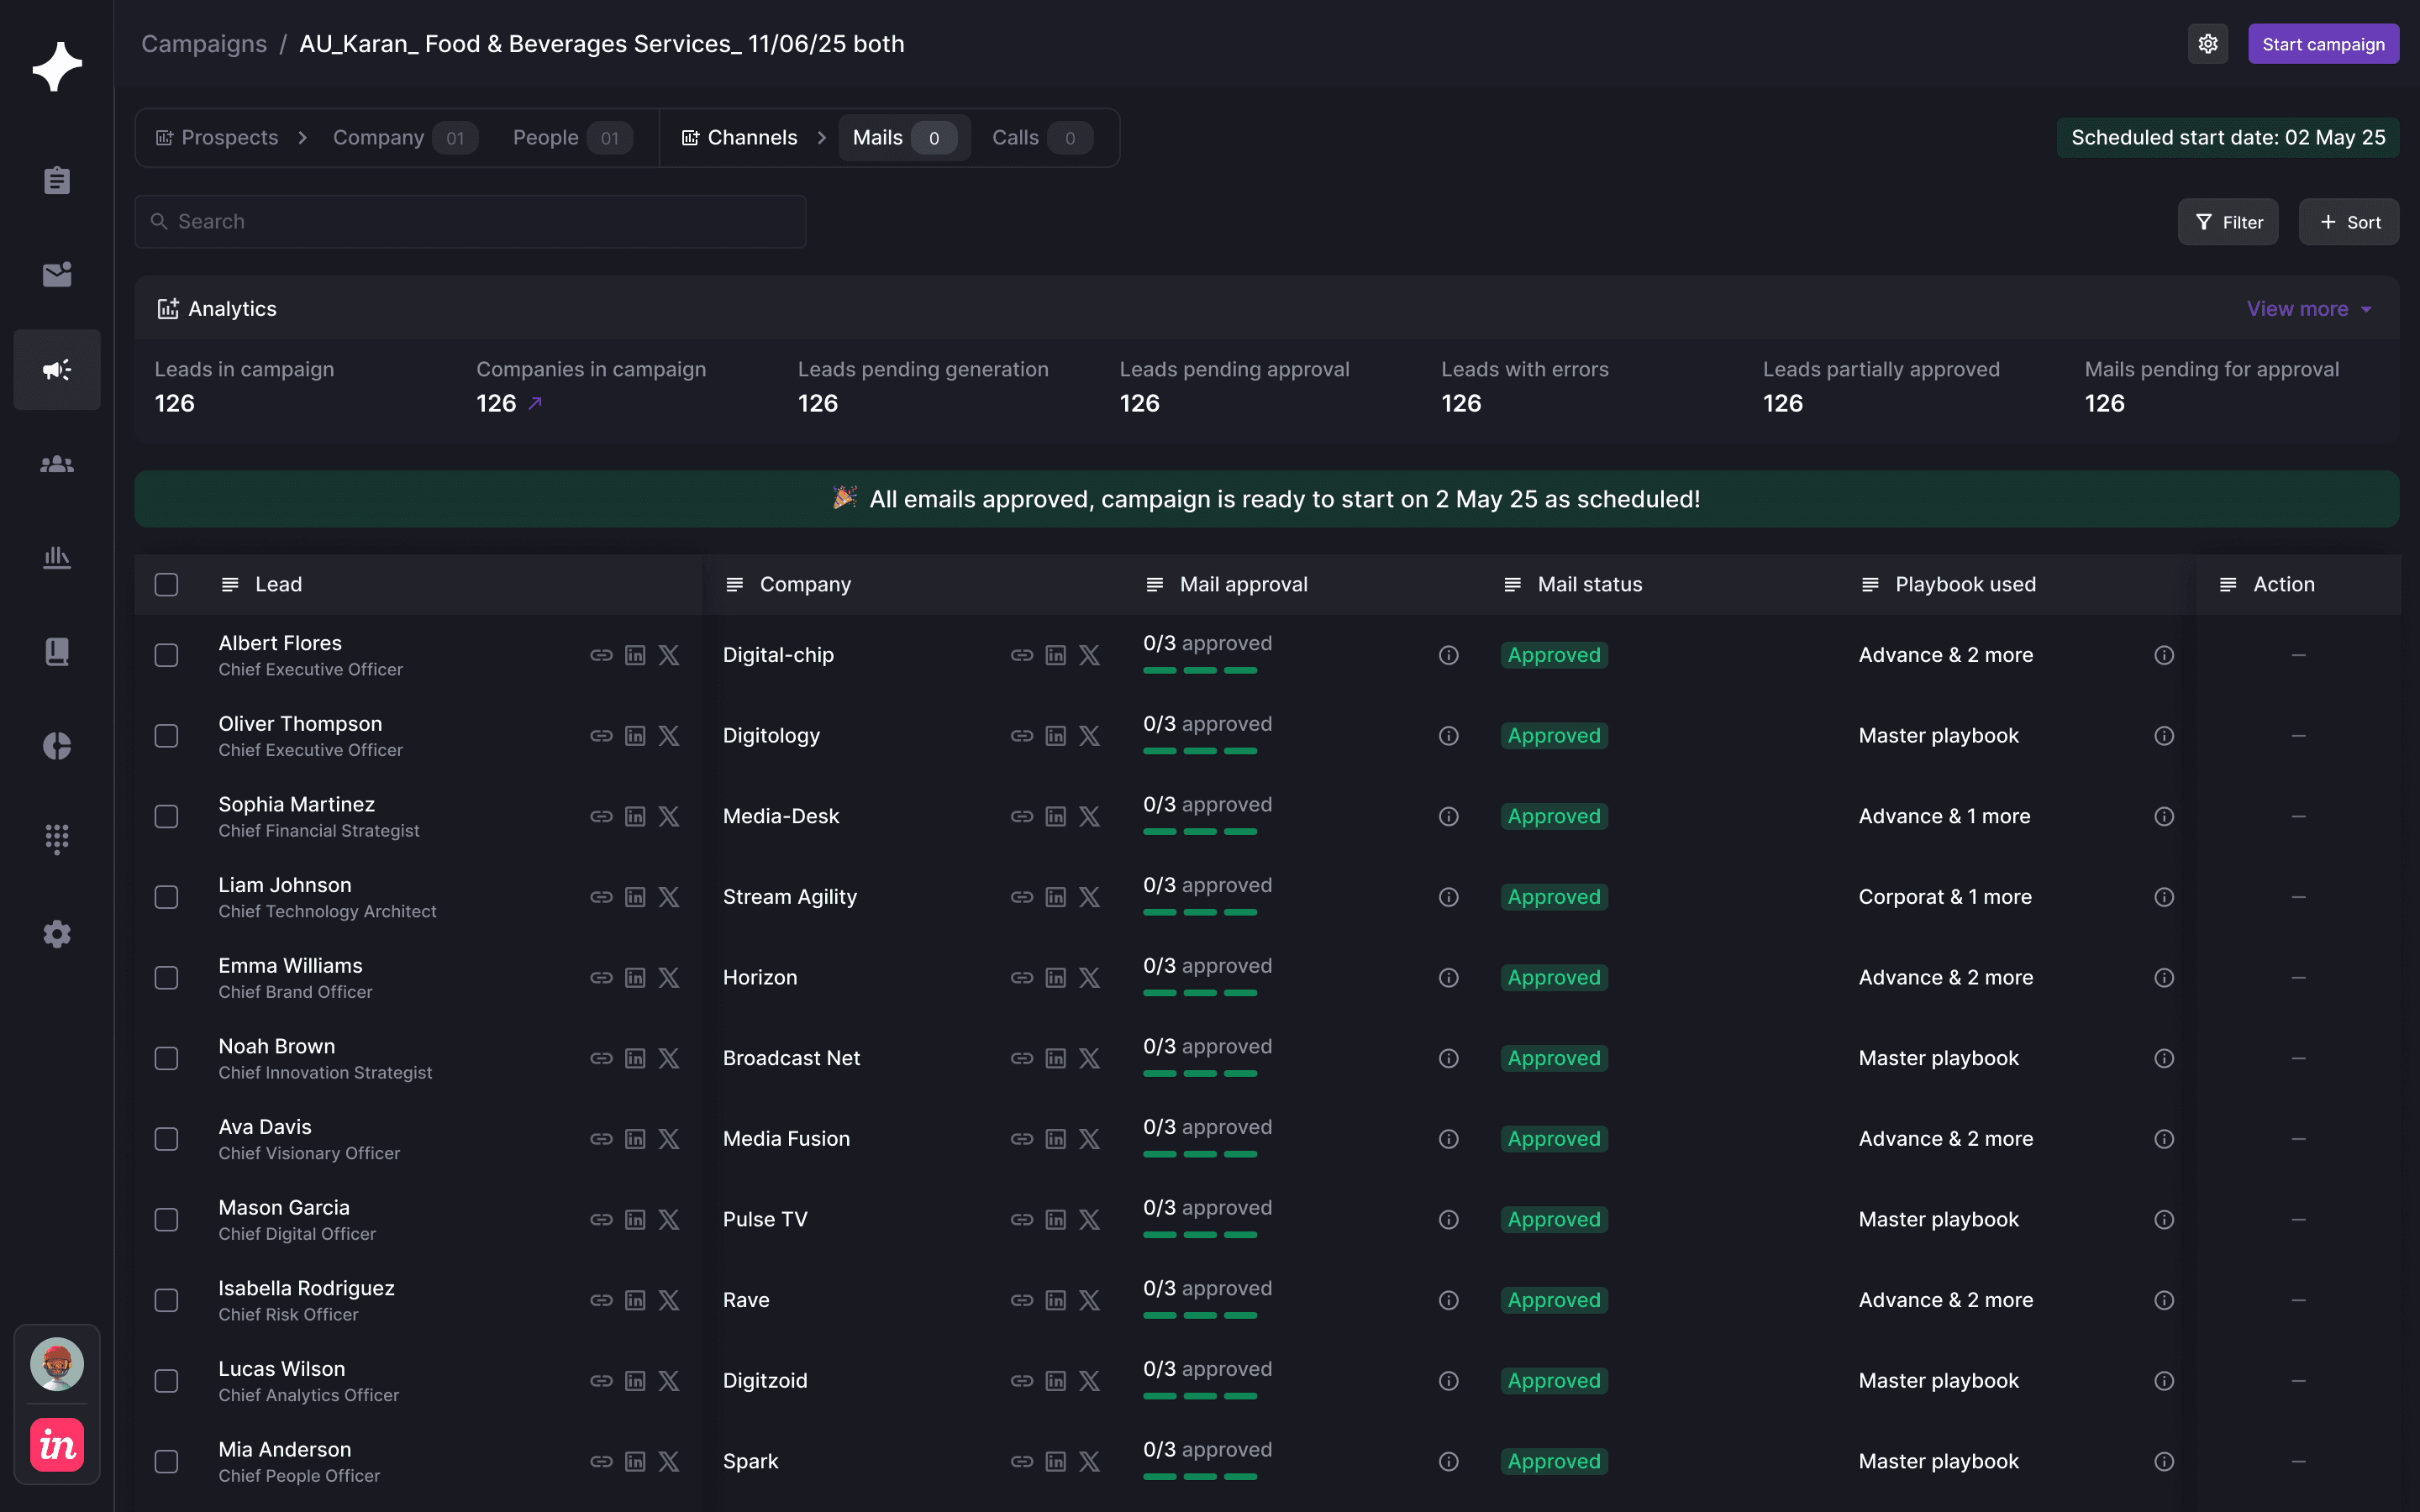Screen dimensions: 2420x1512
Task: Open the user avatar profile
Action: tap(57, 1364)
